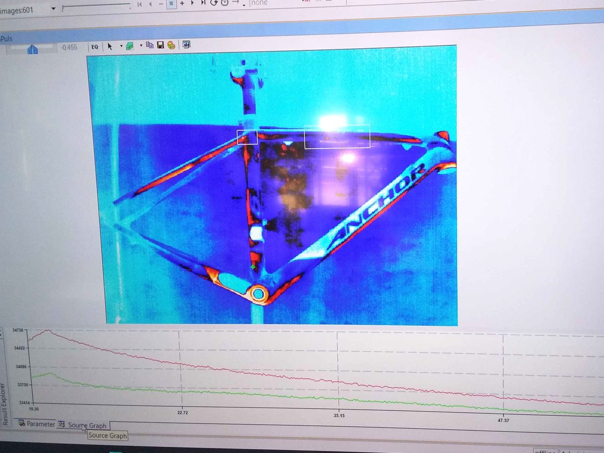
Task: Open the color palette icon
Action: pyautogui.click(x=171, y=45)
